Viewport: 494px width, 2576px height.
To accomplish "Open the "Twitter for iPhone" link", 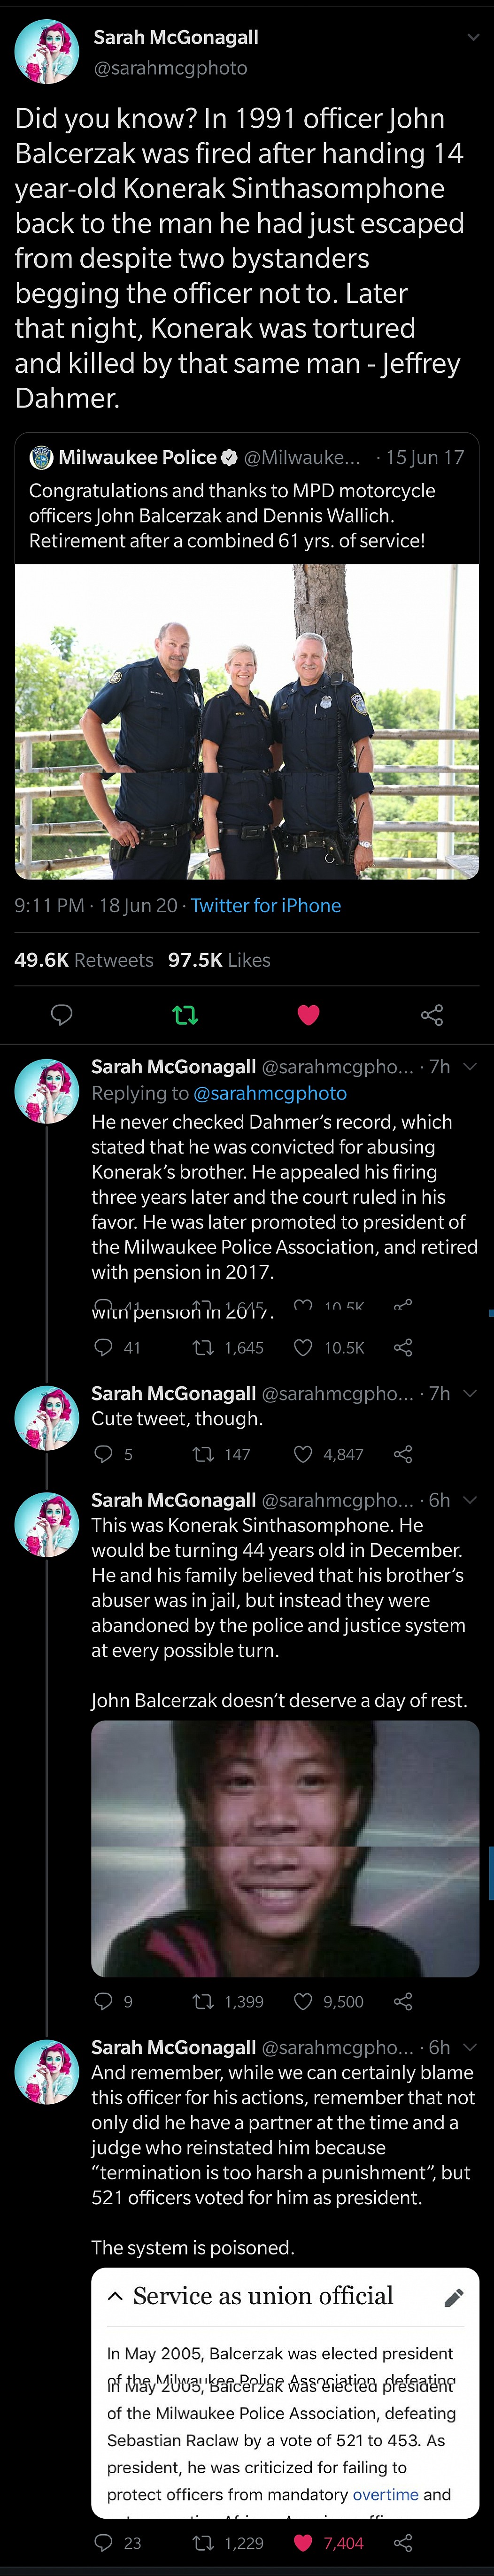I will [x=266, y=905].
